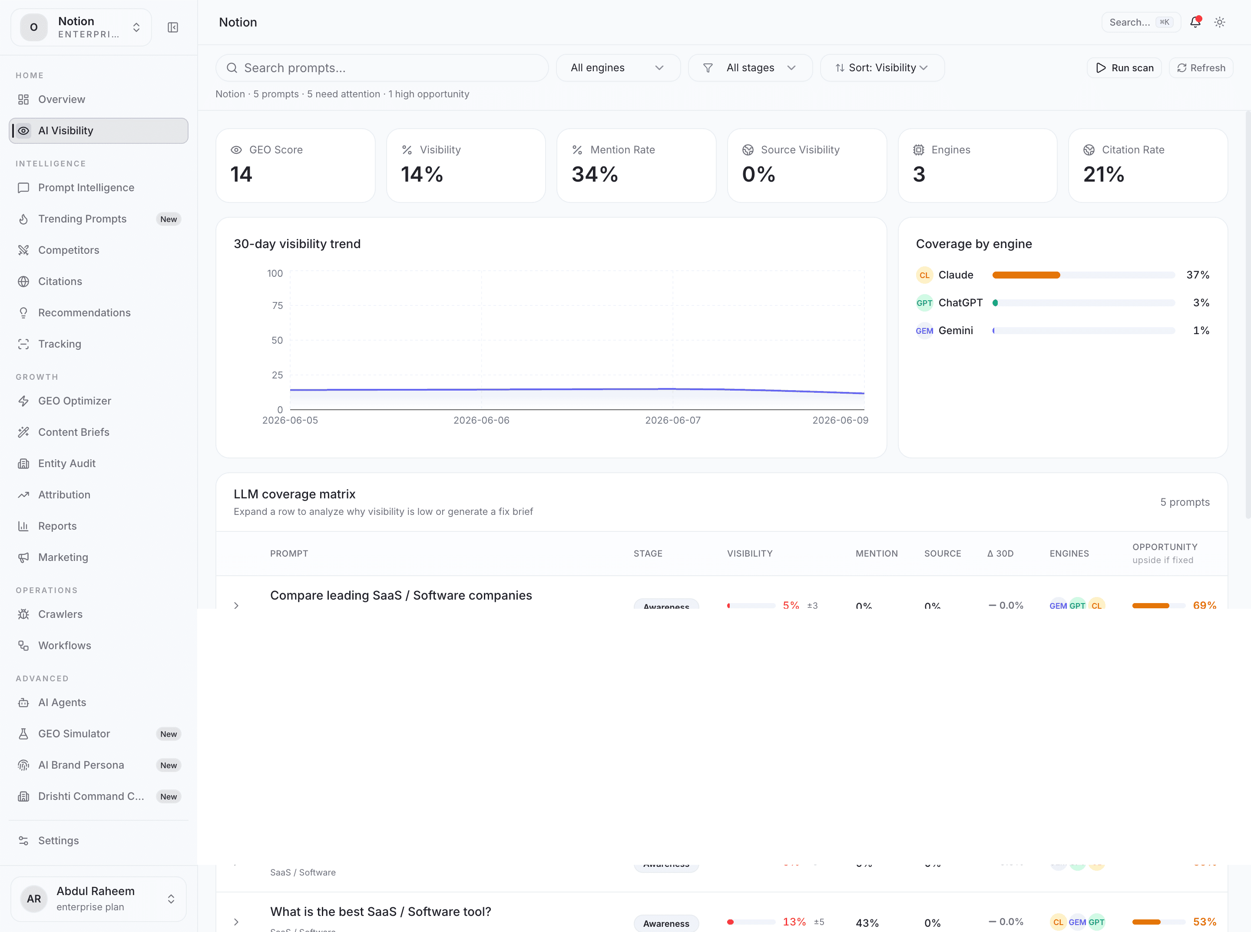
Task: Click the CL Claude engine badge
Action: pyautogui.click(x=924, y=275)
